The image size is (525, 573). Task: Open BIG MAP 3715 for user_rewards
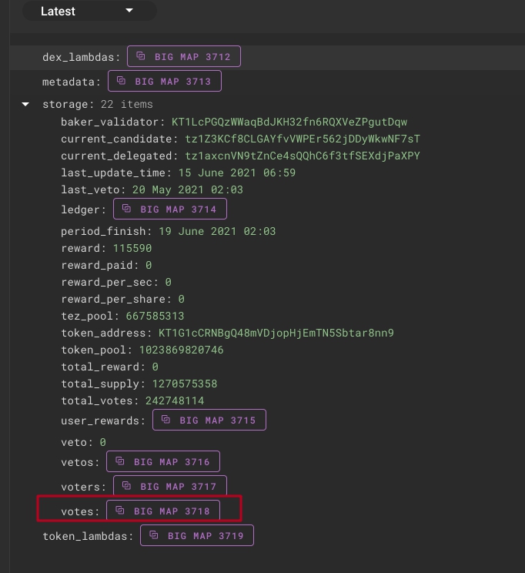209,420
